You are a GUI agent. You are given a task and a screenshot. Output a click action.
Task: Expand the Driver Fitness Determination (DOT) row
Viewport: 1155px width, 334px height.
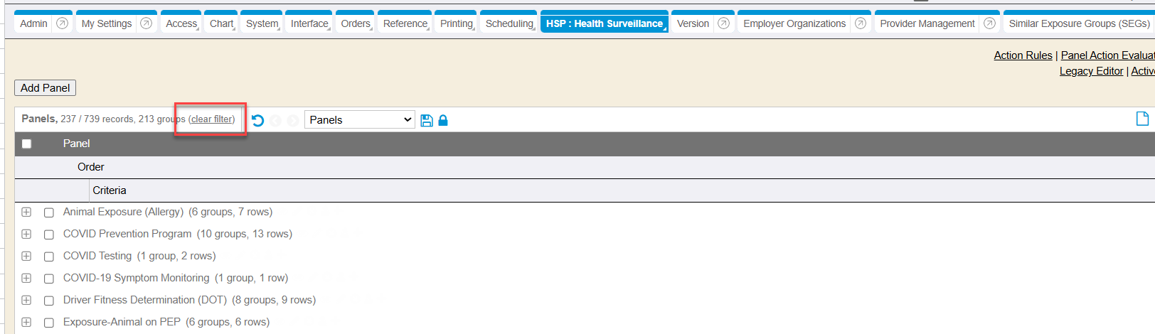pos(26,300)
